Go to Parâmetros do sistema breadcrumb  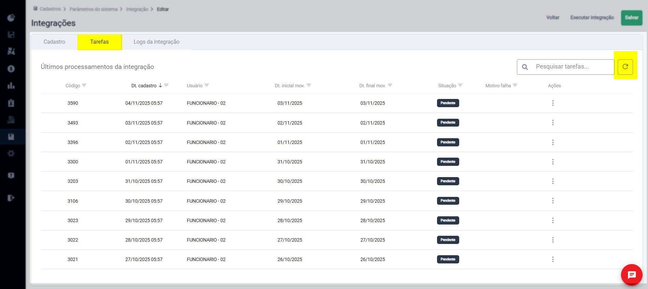coord(94,9)
